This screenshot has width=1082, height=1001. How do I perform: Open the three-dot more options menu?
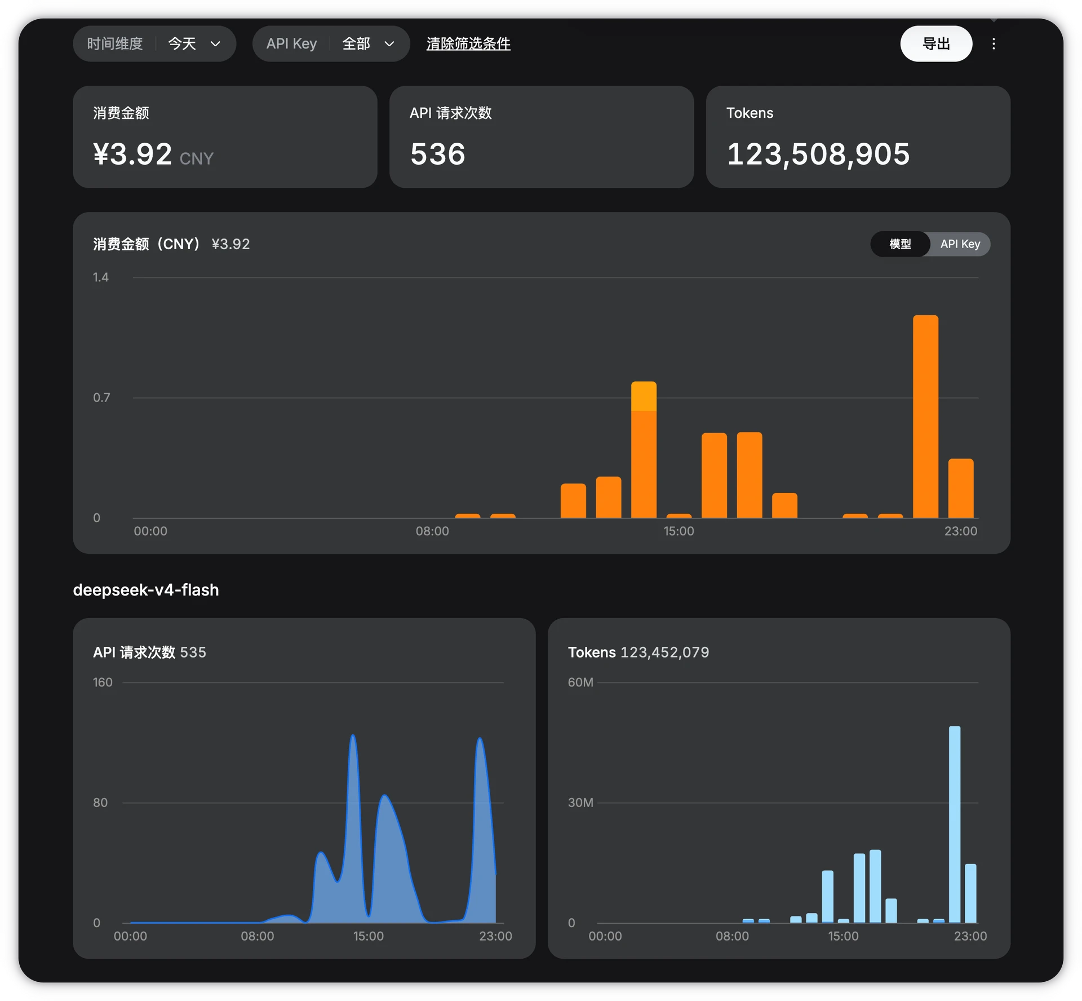(994, 43)
